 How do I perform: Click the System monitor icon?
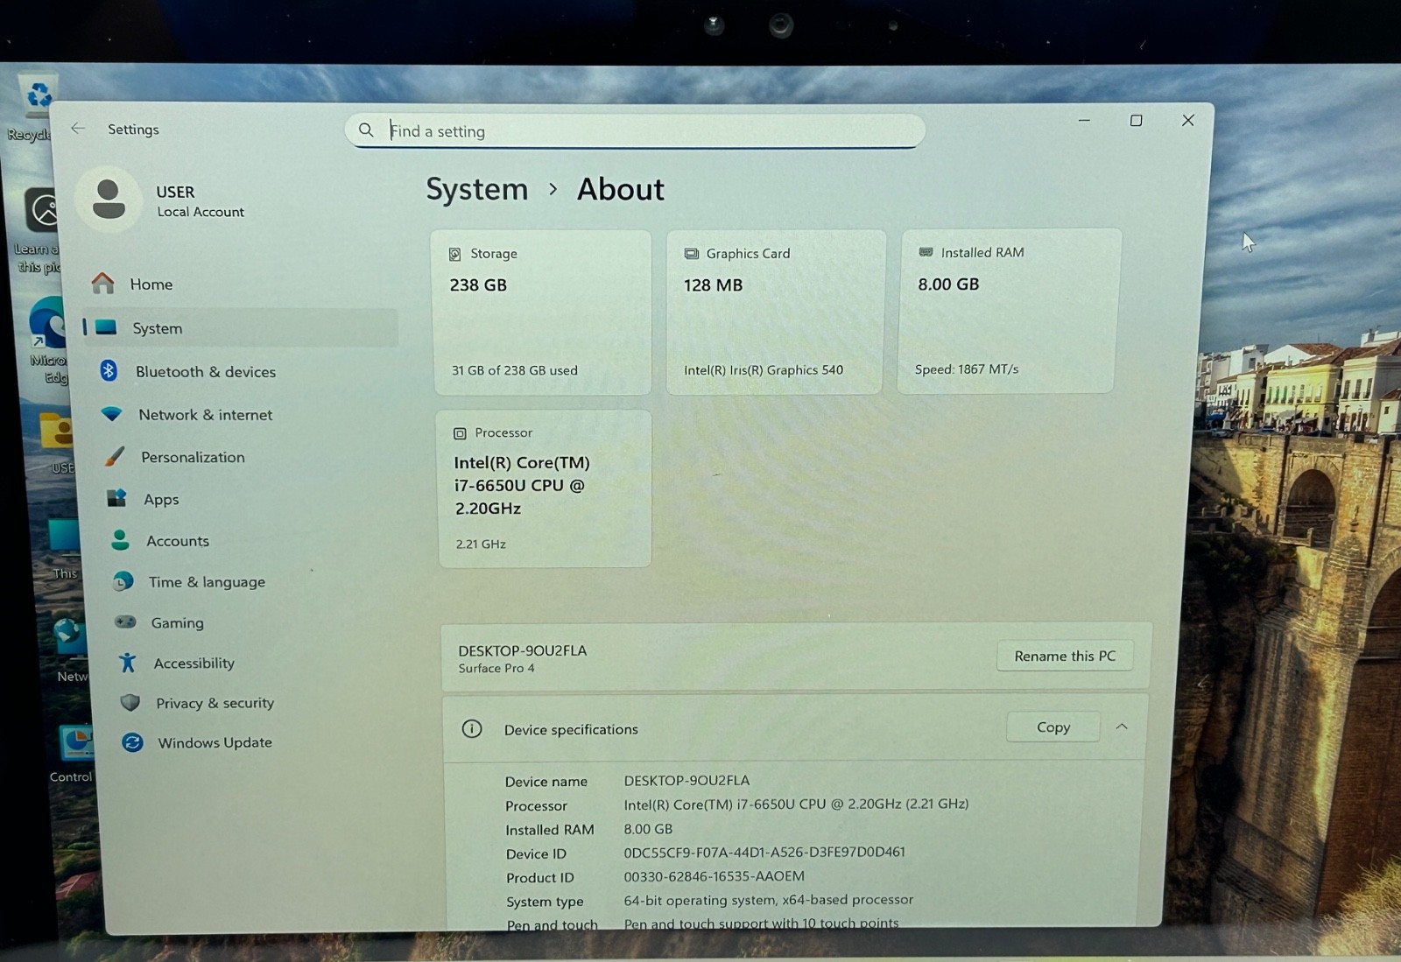click(x=107, y=327)
